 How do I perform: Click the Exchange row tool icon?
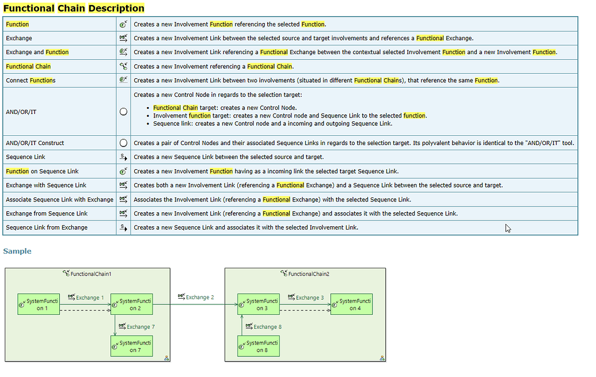(x=123, y=38)
